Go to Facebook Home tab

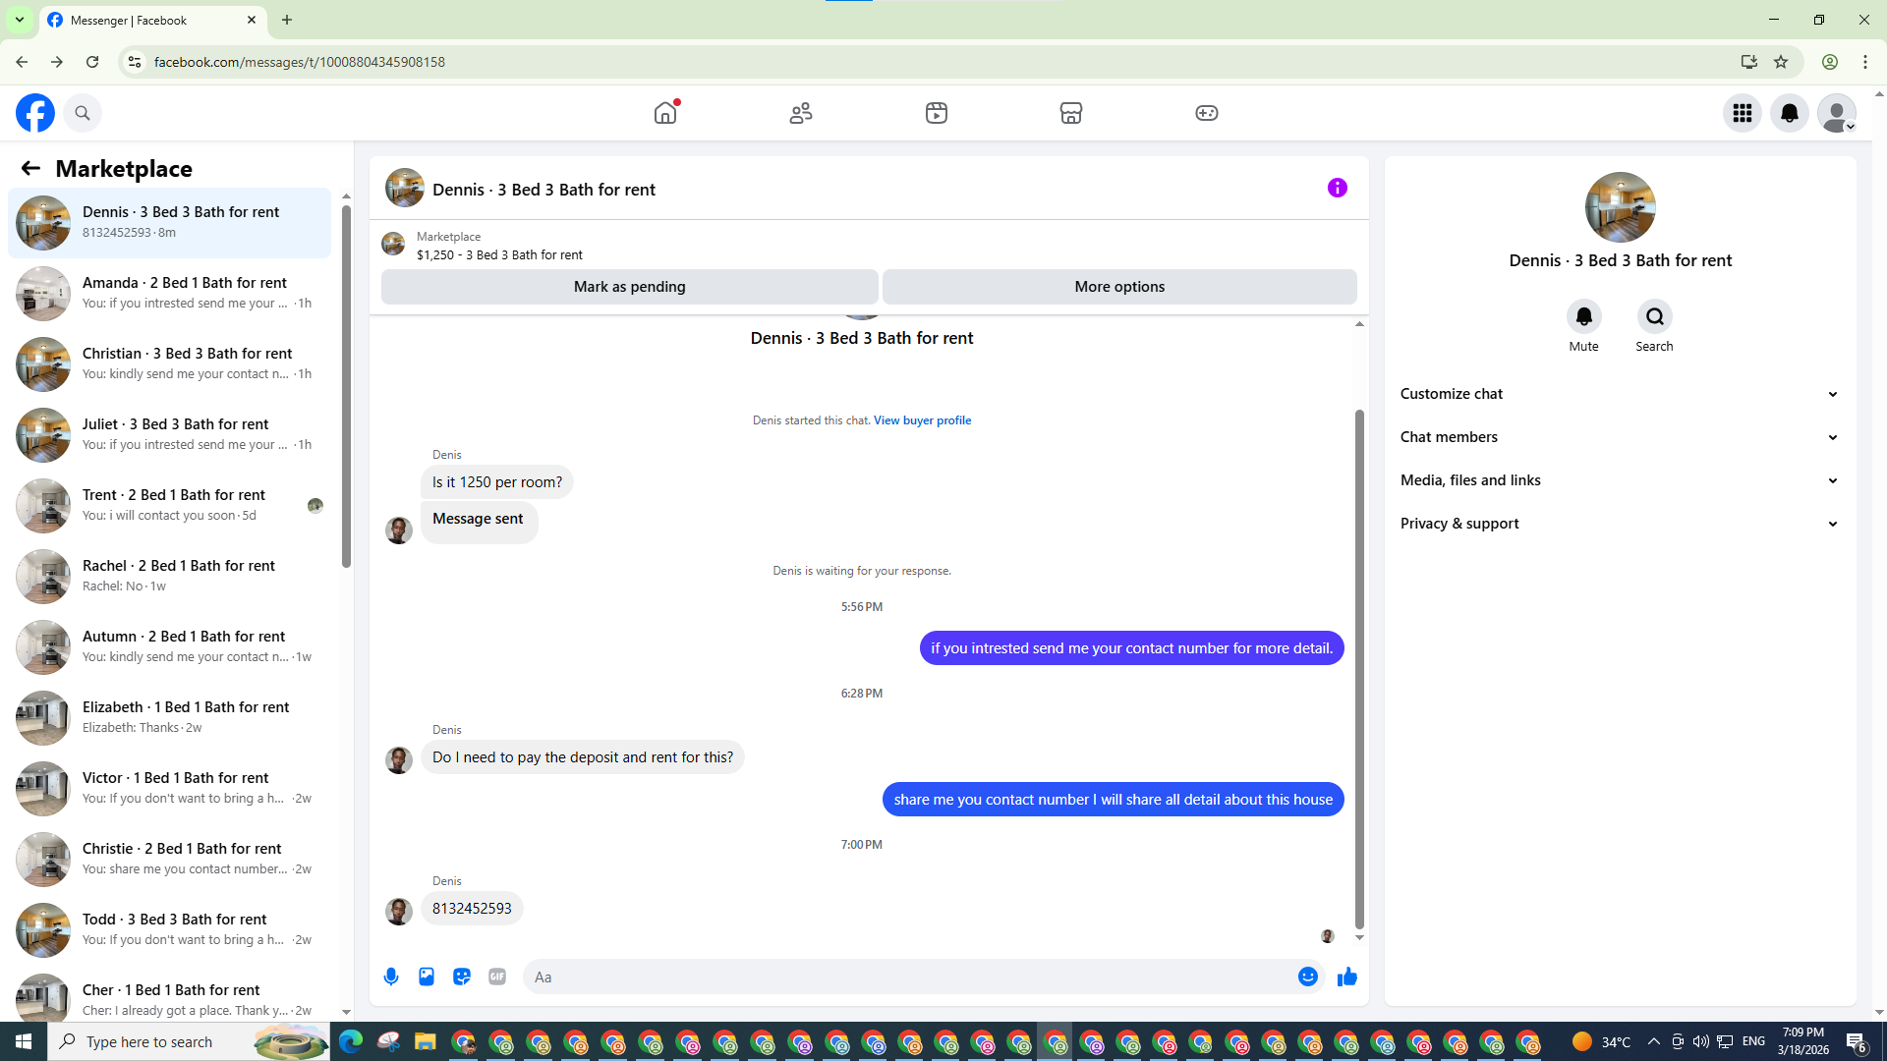(x=665, y=113)
